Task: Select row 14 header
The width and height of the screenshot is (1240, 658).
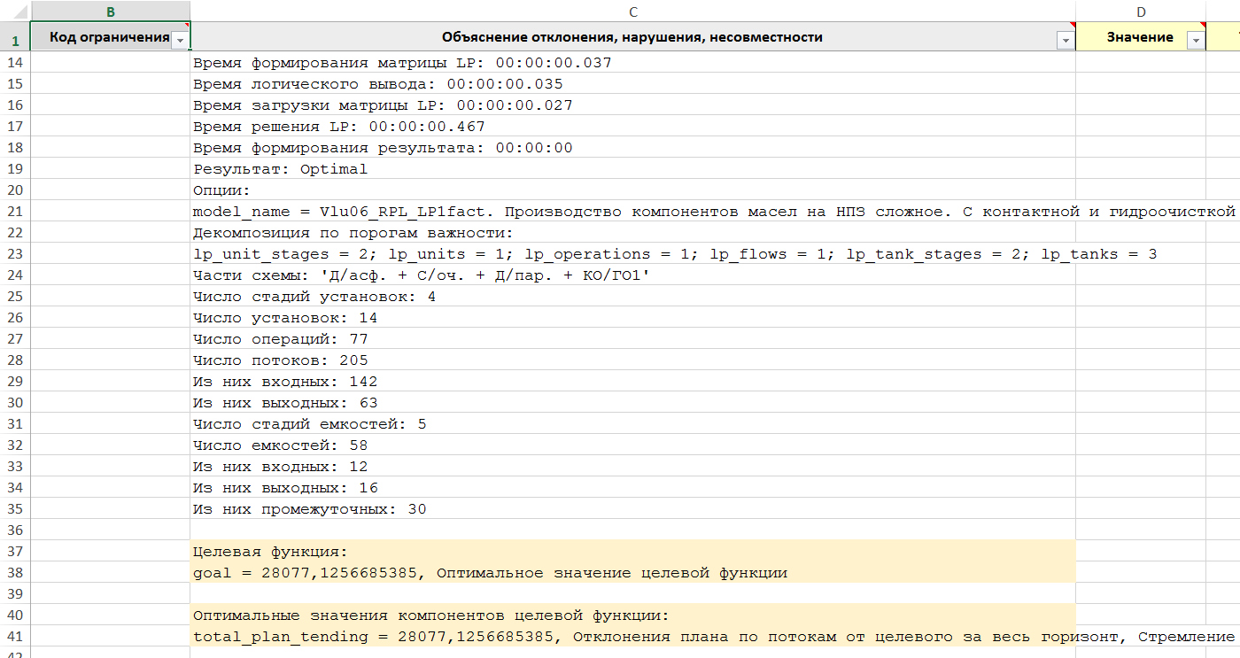Action: [15, 63]
